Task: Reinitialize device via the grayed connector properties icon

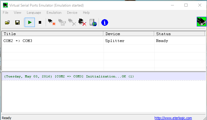Action: pos(62,22)
